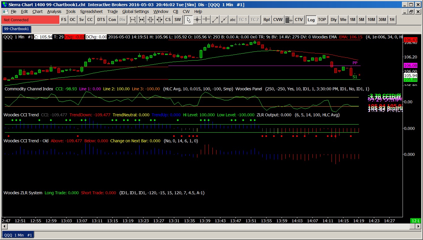The height and width of the screenshot is (240, 423).
Task: Toggle the Log scale button
Action: pos(311,20)
